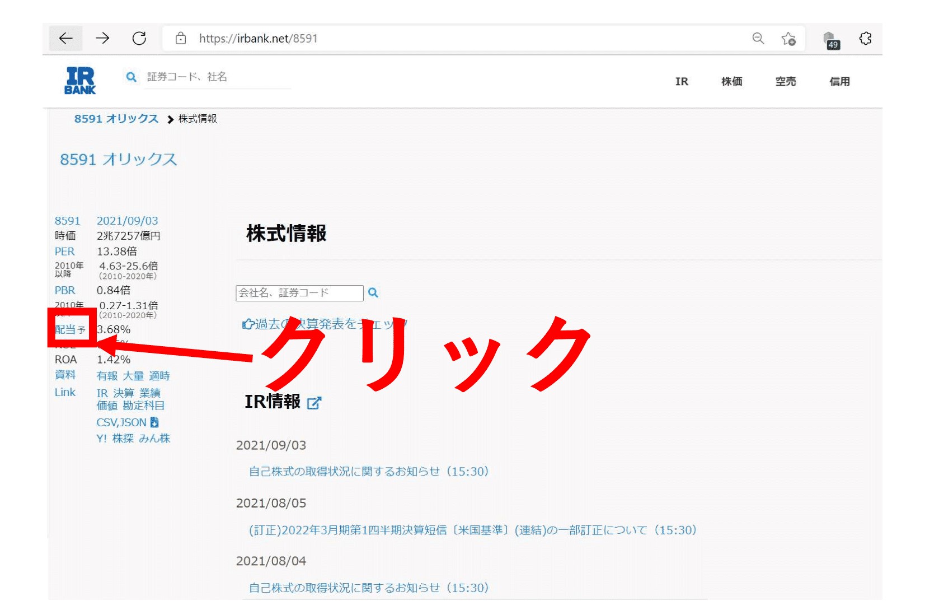925x610 pixels.
Task: Click search icon beside 会社名 input
Action: [373, 292]
